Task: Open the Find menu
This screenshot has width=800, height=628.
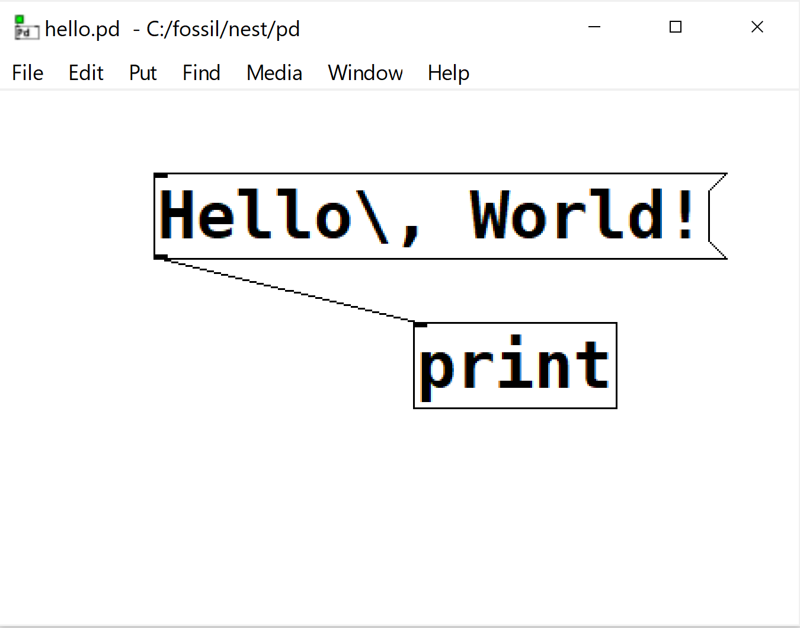Action: [201, 73]
